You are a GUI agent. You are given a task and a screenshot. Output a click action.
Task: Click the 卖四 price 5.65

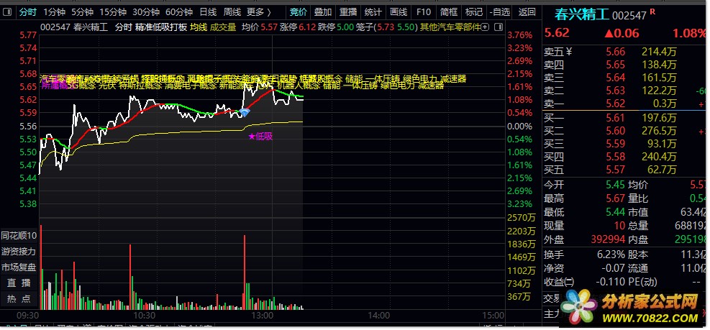click(x=616, y=65)
